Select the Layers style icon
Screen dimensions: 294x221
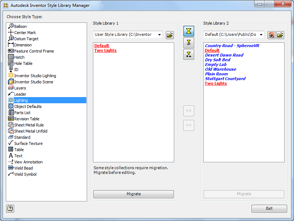click(11, 88)
